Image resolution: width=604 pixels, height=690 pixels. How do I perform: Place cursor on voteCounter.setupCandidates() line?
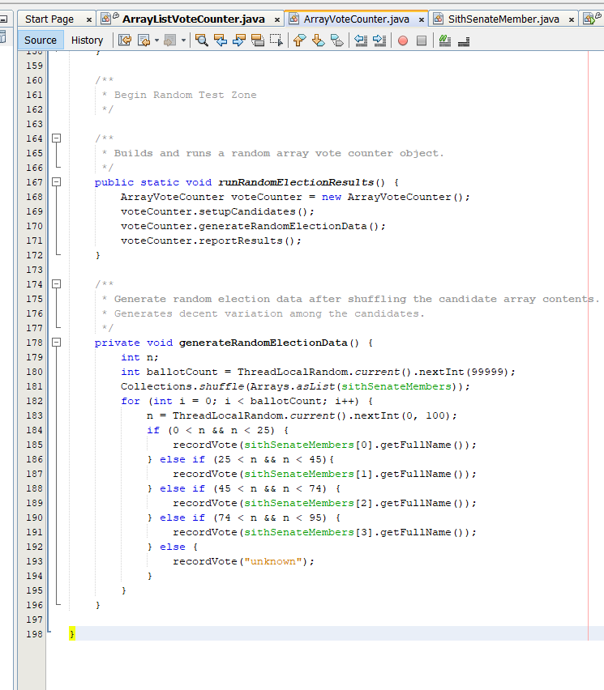point(217,211)
